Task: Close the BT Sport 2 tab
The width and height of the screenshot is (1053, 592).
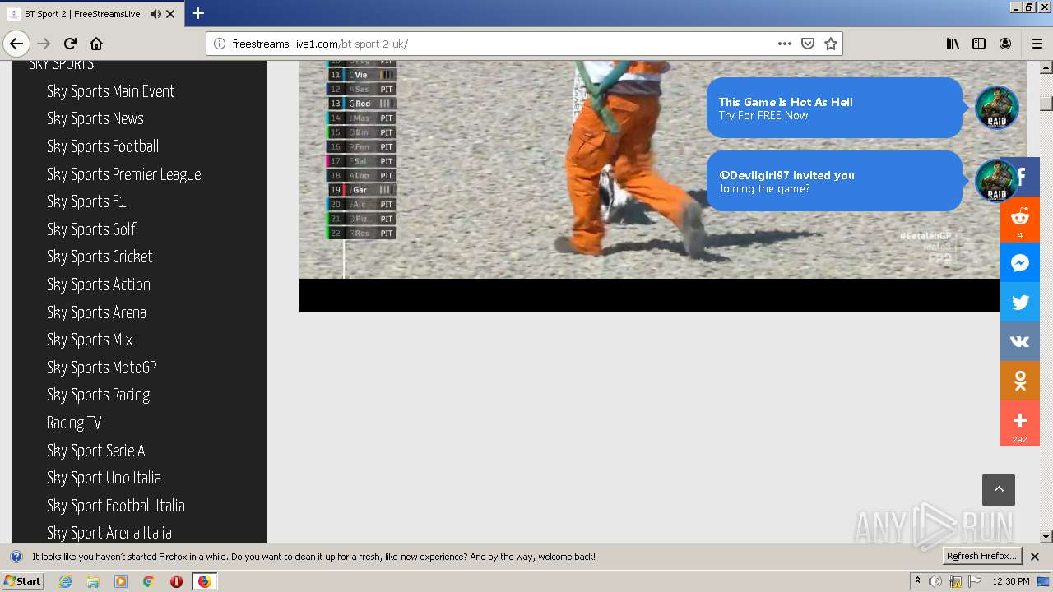Action: point(170,14)
